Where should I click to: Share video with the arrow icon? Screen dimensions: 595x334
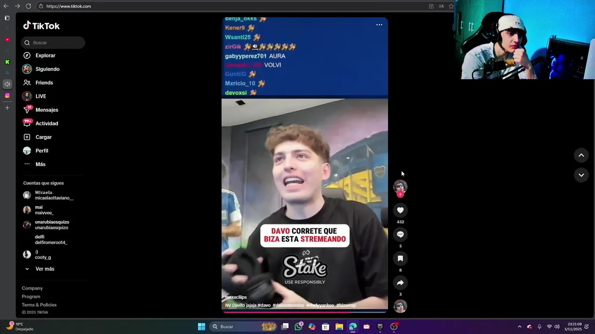400,283
